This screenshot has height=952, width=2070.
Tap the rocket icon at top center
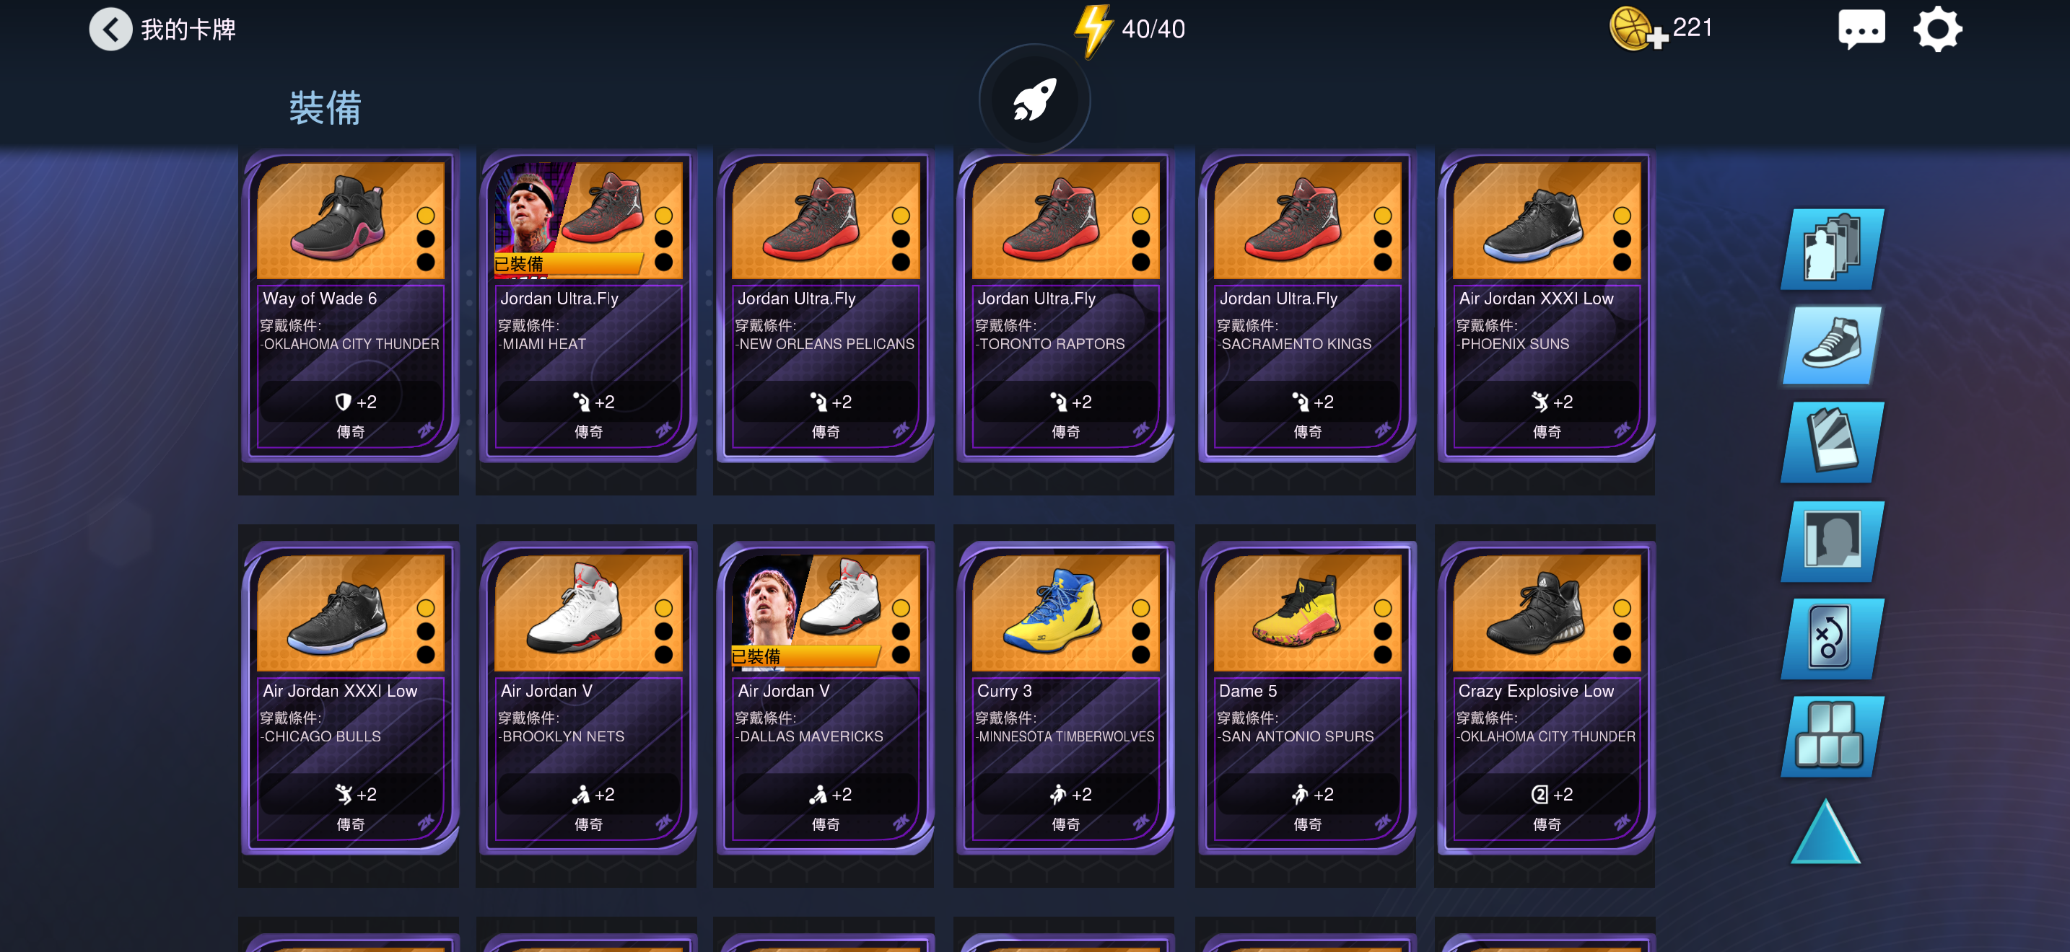click(x=1034, y=100)
